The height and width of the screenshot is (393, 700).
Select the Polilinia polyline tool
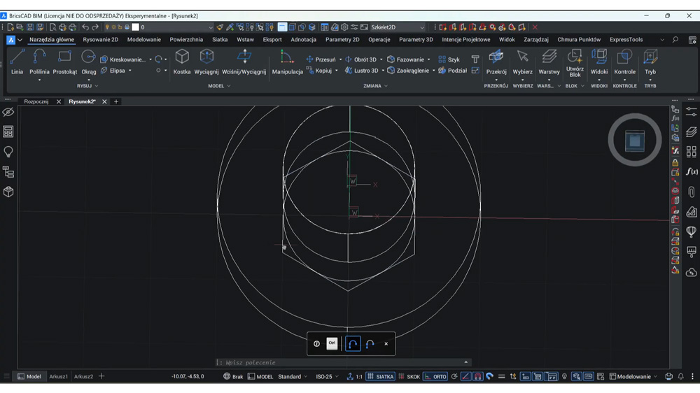tap(39, 62)
